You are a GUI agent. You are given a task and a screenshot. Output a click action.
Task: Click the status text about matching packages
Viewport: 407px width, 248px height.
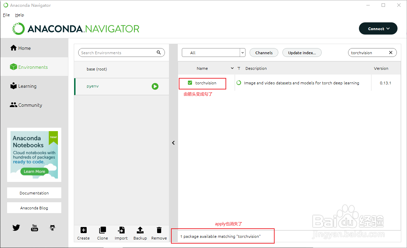point(220,236)
